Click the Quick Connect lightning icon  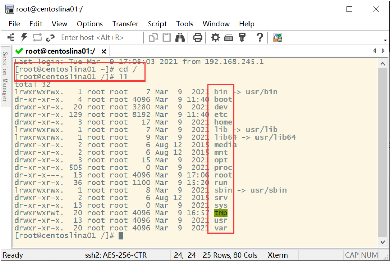[24, 38]
